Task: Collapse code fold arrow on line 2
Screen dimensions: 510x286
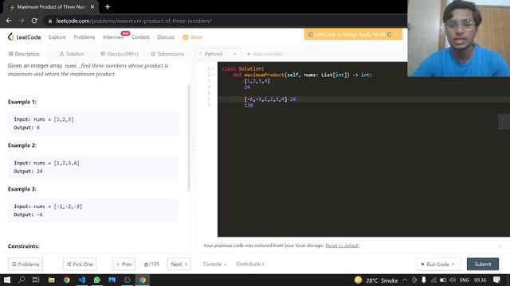Action: pos(213,75)
